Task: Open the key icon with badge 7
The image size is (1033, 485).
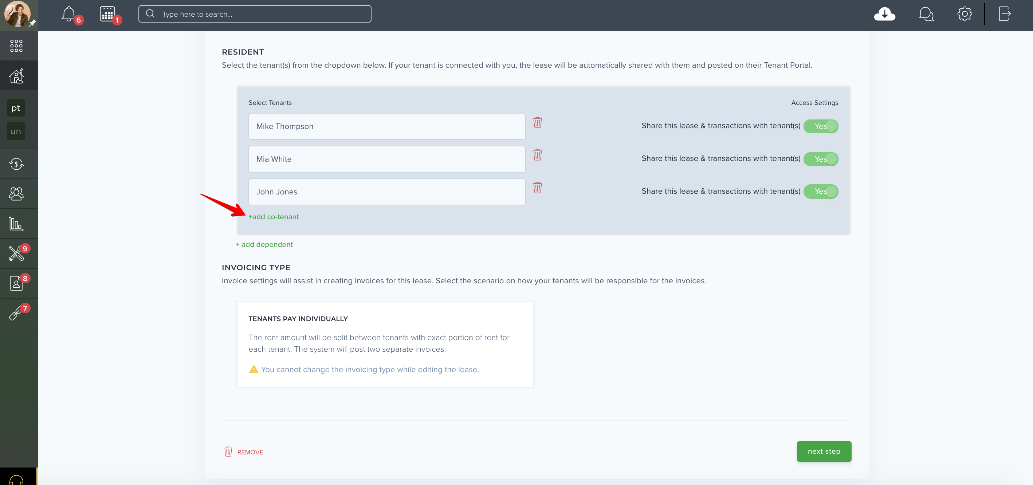Action: pyautogui.click(x=15, y=313)
